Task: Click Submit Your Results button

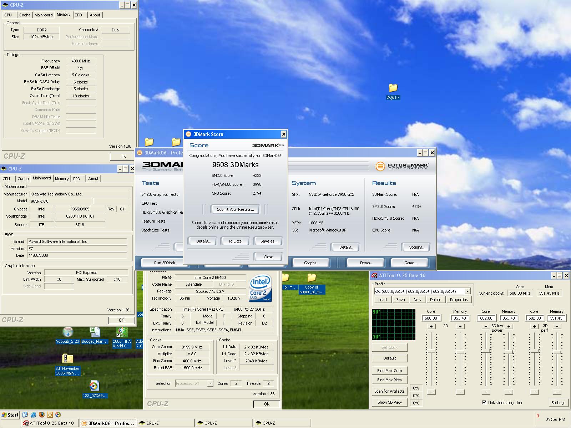Action: click(x=236, y=209)
